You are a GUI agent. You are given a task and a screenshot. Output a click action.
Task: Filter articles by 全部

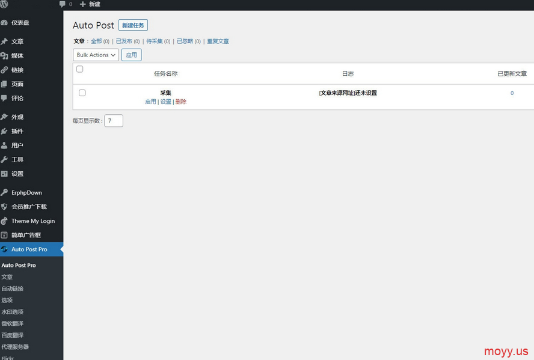[96, 41]
